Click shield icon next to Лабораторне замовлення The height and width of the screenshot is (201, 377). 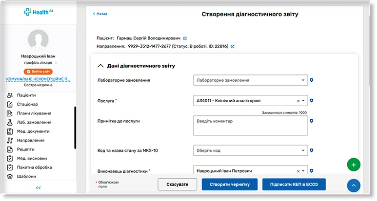coord(311,80)
